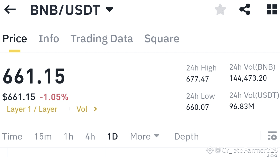Switch to the Trading Data tab
The width and height of the screenshot is (280, 157).
click(x=101, y=39)
